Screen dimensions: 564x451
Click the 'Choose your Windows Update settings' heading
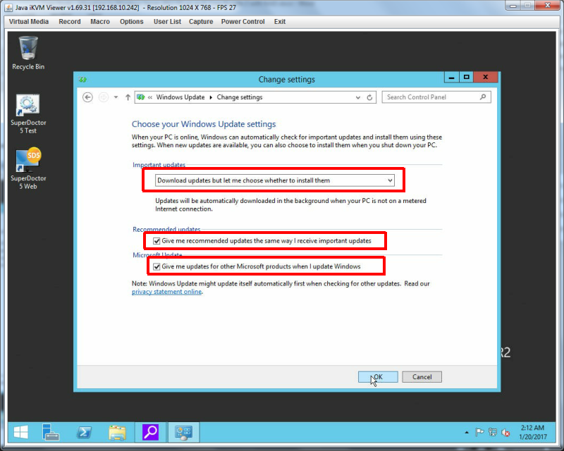coord(204,124)
